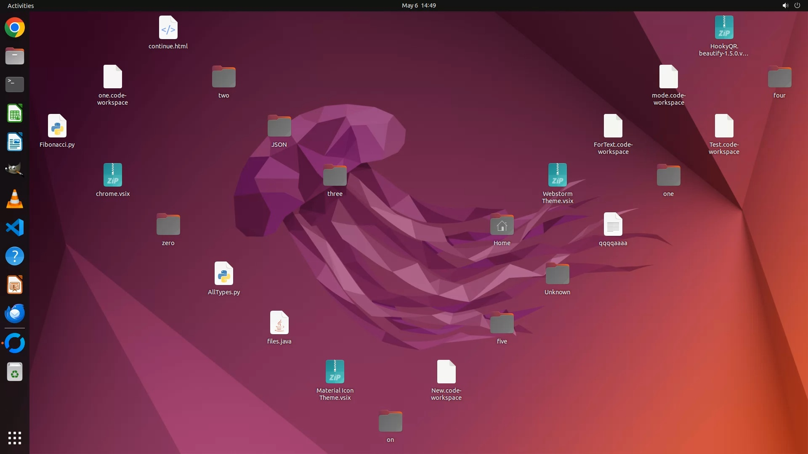
Task: Open the date and time menu
Action: point(418,5)
